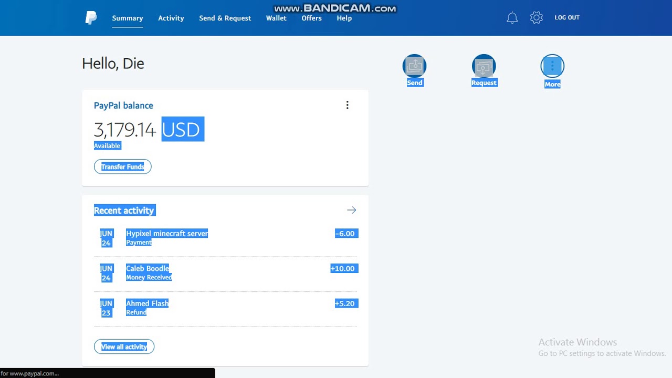The image size is (672, 378).
Task: Click the Payment label under Hypixel
Action: click(x=139, y=243)
